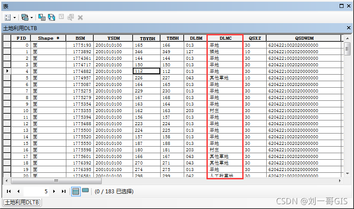Click the horizontal scrollbar thumb
354x209 pixels.
(x=56, y=181)
